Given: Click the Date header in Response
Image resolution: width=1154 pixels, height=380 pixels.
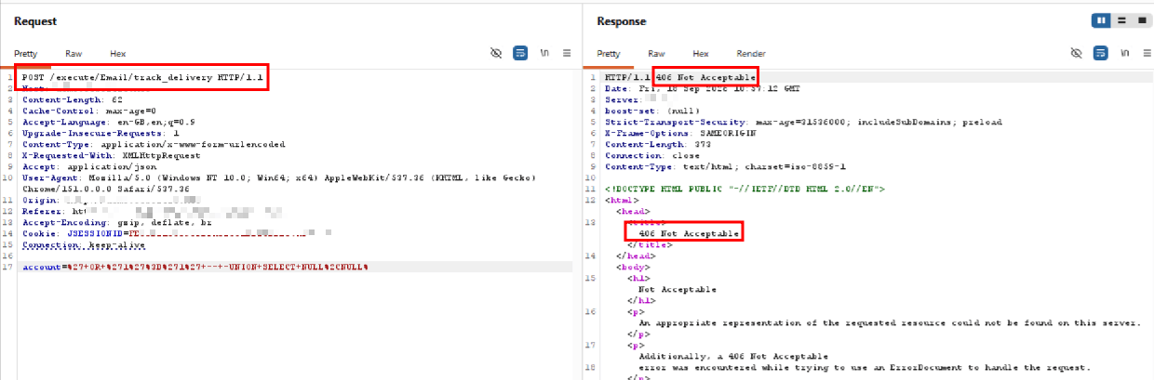Looking at the screenshot, I should pyautogui.click(x=701, y=88).
